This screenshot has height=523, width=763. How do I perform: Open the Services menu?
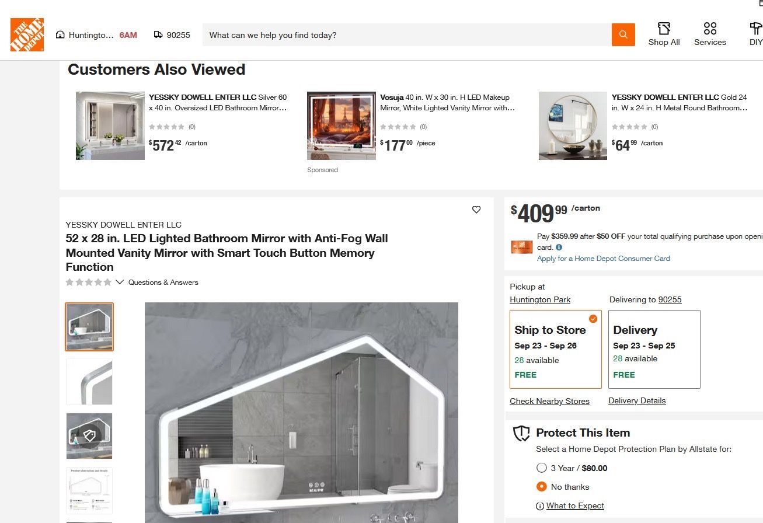click(710, 34)
